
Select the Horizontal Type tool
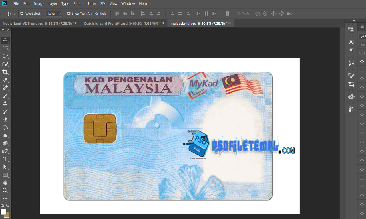(5, 159)
